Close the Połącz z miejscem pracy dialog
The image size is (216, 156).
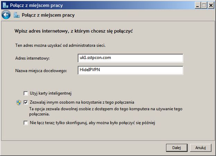coord(211,5)
